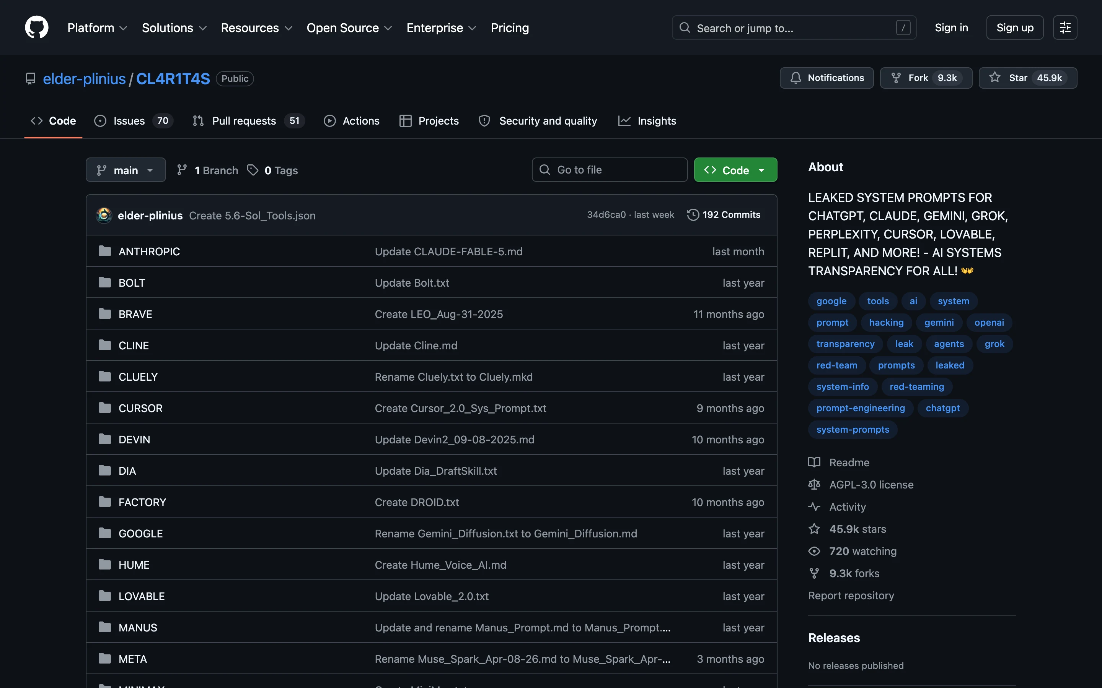
Task: Open commit message Create 5.6-Sol_Tools.json
Action: tap(252, 215)
